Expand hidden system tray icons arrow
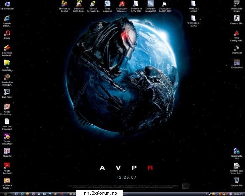The image size is (245, 196). [207, 194]
